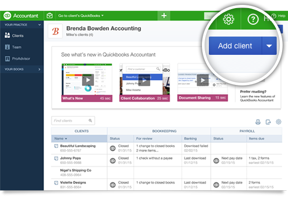Play the Client Collaboration video
Screen dimensions: 288x200
(144, 80)
